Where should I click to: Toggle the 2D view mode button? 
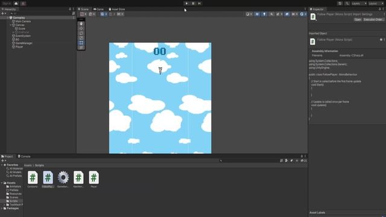pyautogui.click(x=257, y=14)
